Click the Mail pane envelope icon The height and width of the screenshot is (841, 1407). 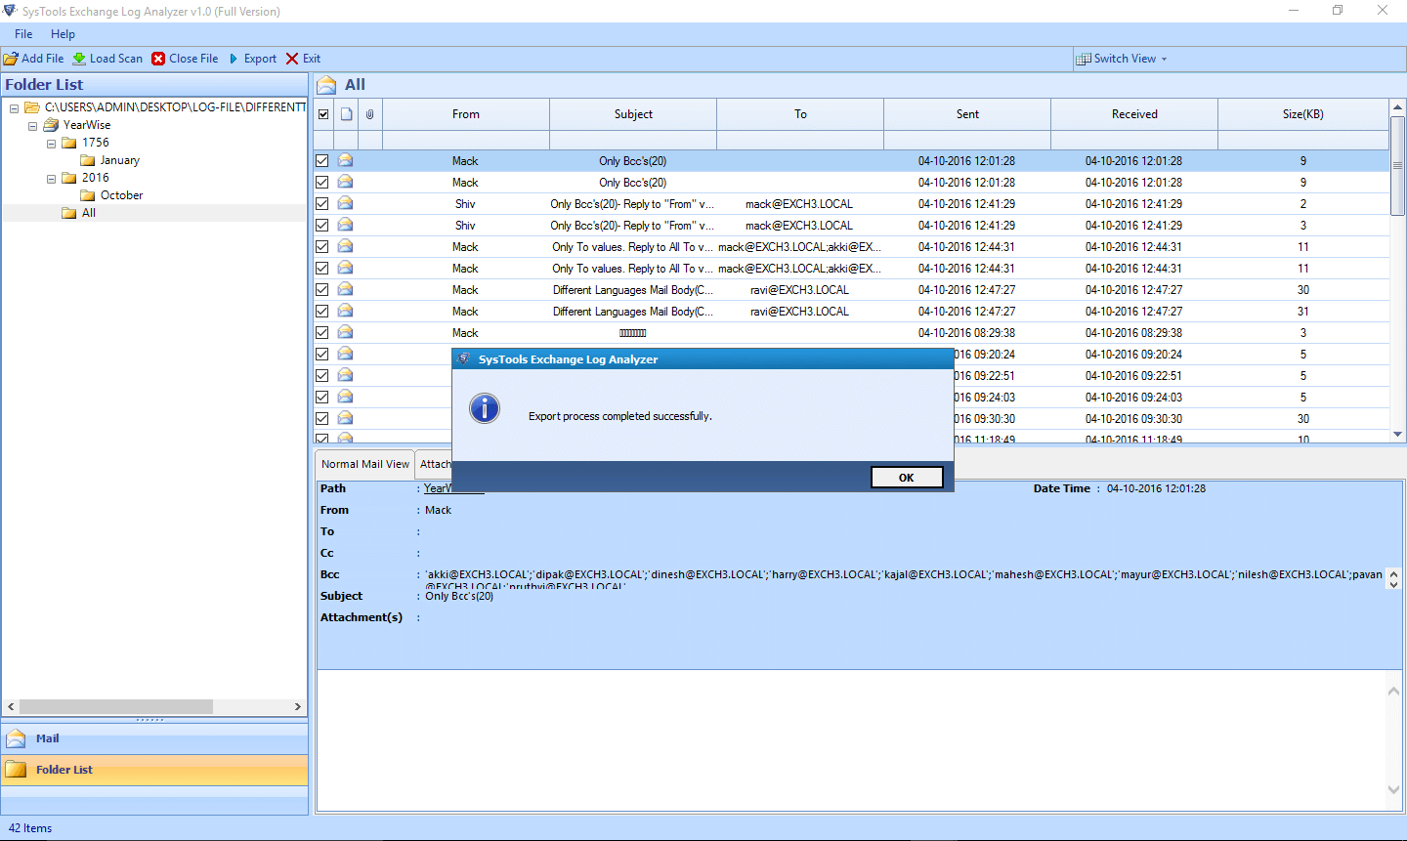(x=16, y=738)
